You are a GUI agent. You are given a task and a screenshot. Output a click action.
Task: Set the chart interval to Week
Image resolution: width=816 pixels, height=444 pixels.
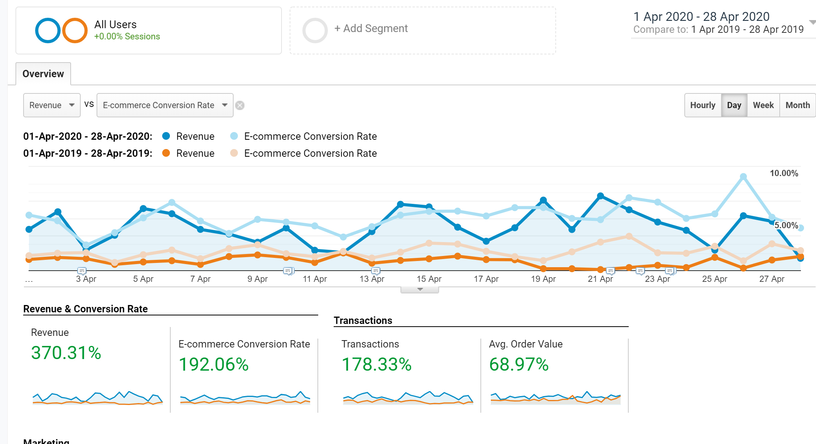763,105
